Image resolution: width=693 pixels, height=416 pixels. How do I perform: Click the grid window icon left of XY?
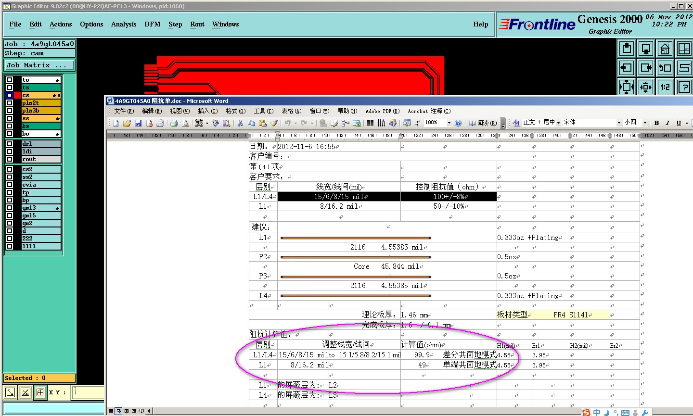pyautogui.click(x=40, y=392)
